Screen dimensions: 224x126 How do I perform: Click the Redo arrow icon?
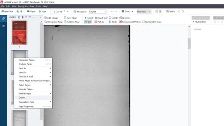click(x=116, y=11)
